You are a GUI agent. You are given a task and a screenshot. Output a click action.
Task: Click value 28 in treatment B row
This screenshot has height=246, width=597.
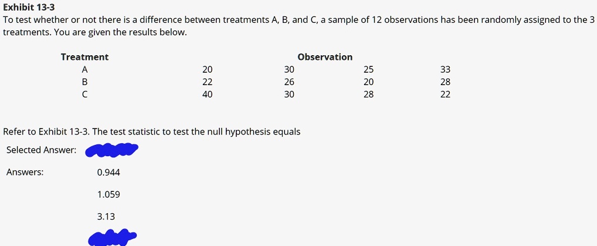(445, 82)
